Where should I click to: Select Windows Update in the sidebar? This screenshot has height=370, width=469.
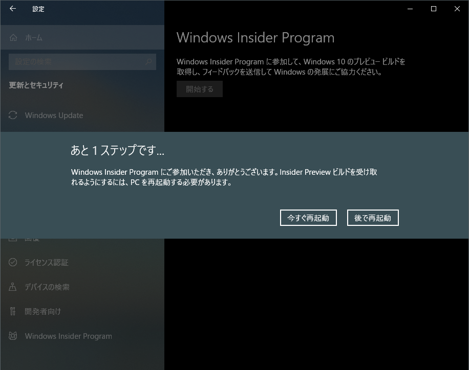[x=54, y=115]
